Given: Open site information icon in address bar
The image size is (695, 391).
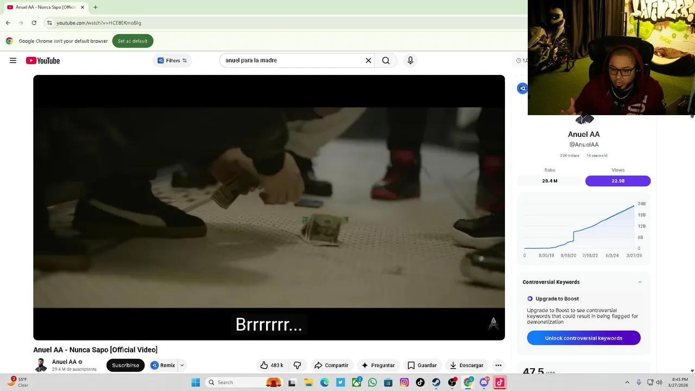Looking at the screenshot, I should pyautogui.click(x=49, y=23).
